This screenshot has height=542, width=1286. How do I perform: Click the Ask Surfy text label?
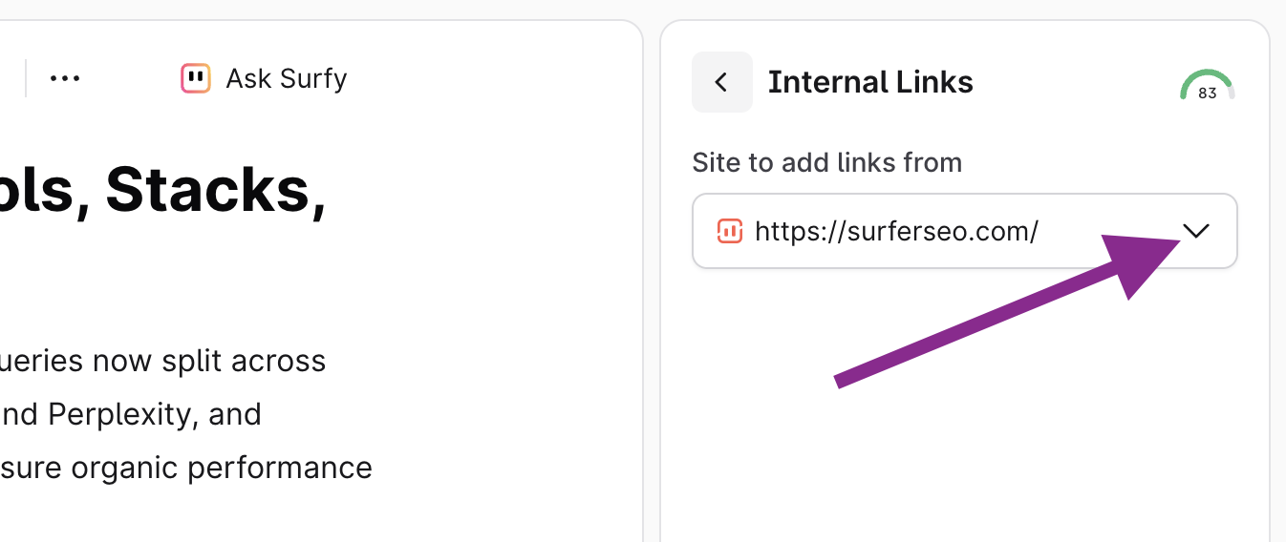286,78
